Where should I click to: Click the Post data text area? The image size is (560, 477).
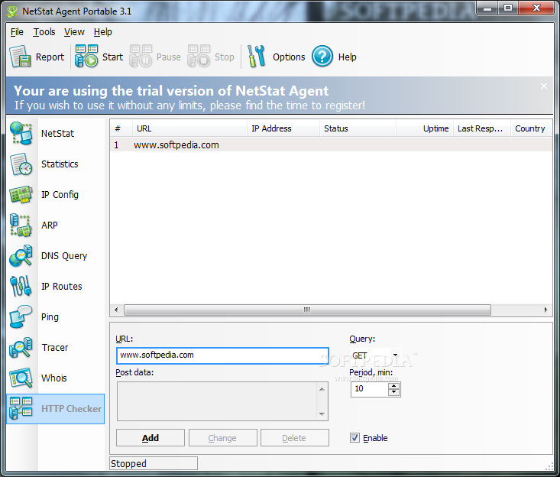click(x=217, y=401)
